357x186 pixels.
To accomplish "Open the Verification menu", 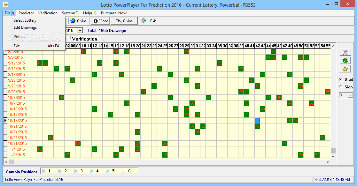I will [x=48, y=13].
